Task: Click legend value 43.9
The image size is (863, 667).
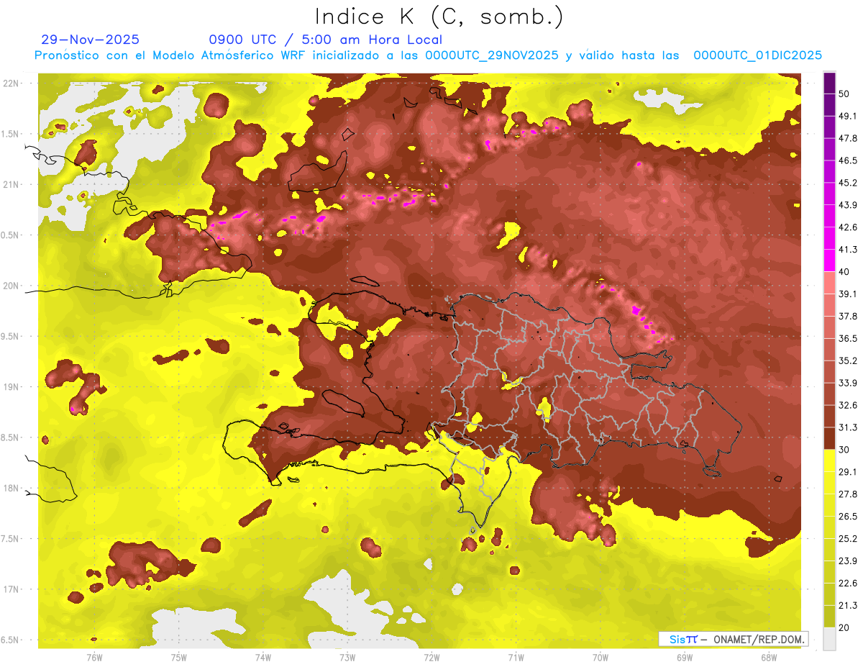Action: click(x=848, y=205)
